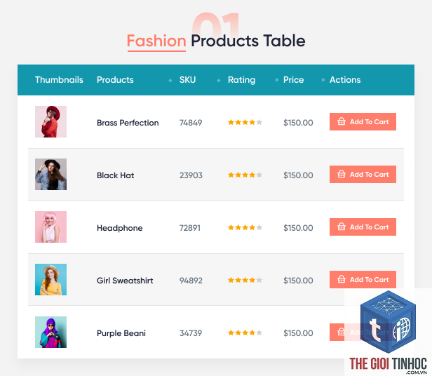
Task: Click the star rating for Headphone
Action: click(x=245, y=227)
